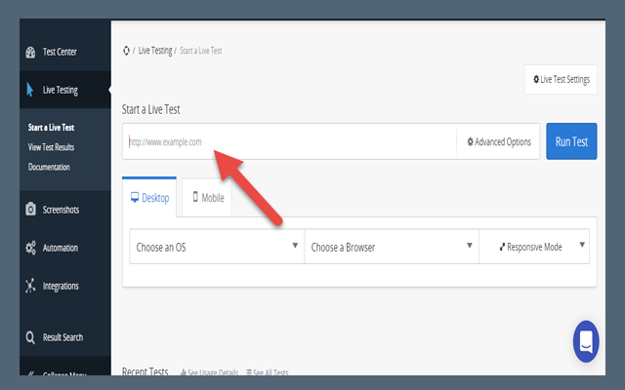Show Advanced Options
625x390 pixels.
point(499,141)
